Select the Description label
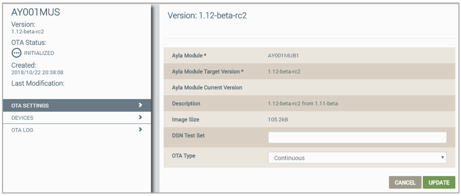This screenshot has height=196, width=461. click(x=186, y=103)
